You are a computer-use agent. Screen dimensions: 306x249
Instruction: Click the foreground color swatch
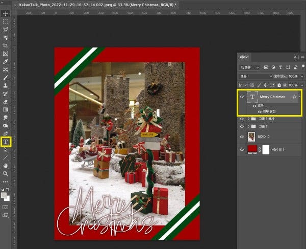[x=4, y=195]
